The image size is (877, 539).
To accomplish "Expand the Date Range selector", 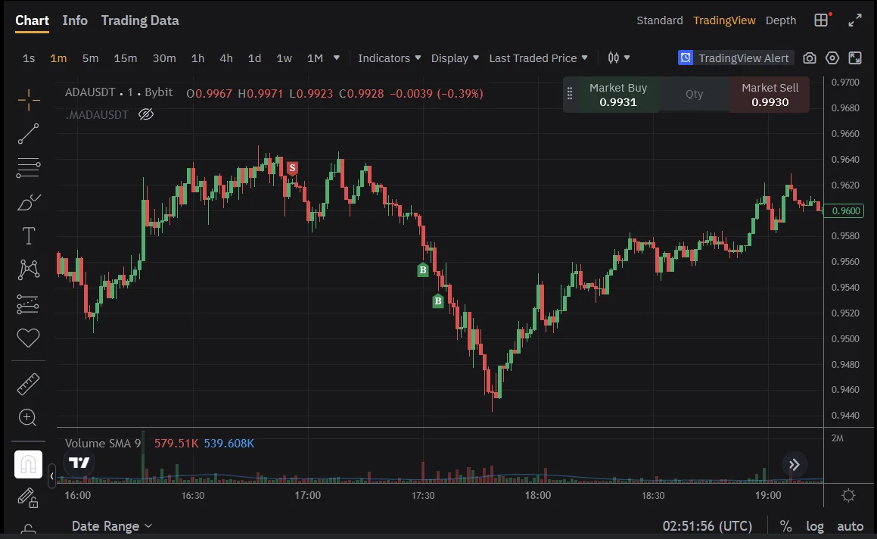I will pyautogui.click(x=112, y=526).
